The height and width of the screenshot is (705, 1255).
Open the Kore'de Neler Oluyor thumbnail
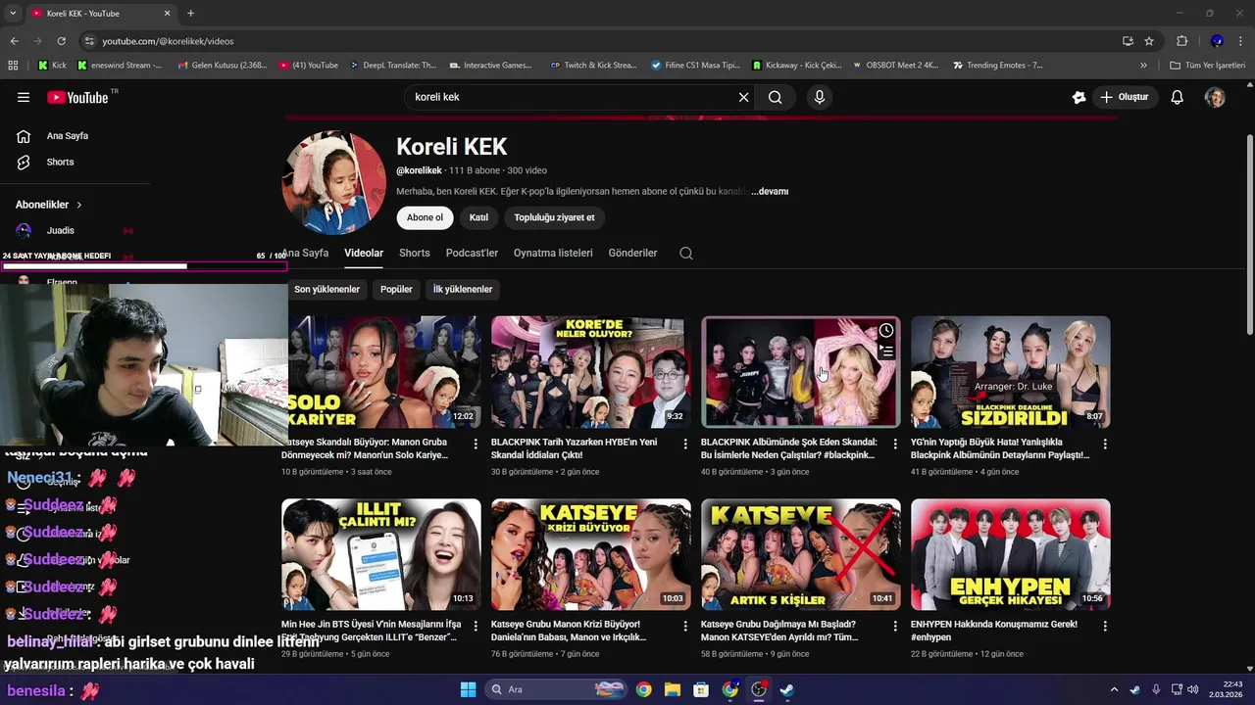click(x=591, y=372)
